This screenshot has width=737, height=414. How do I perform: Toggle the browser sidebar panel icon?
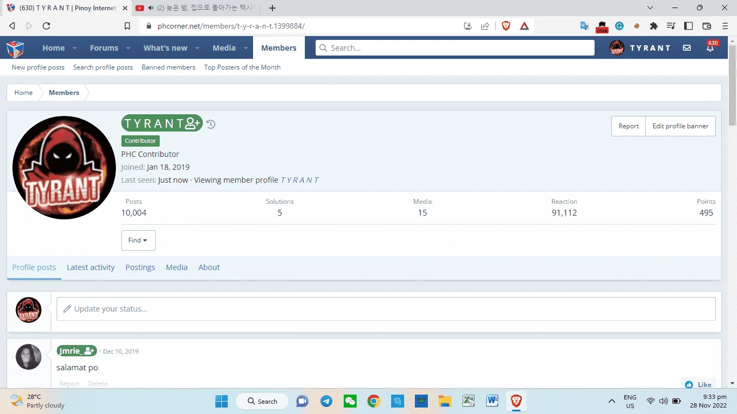tap(688, 26)
